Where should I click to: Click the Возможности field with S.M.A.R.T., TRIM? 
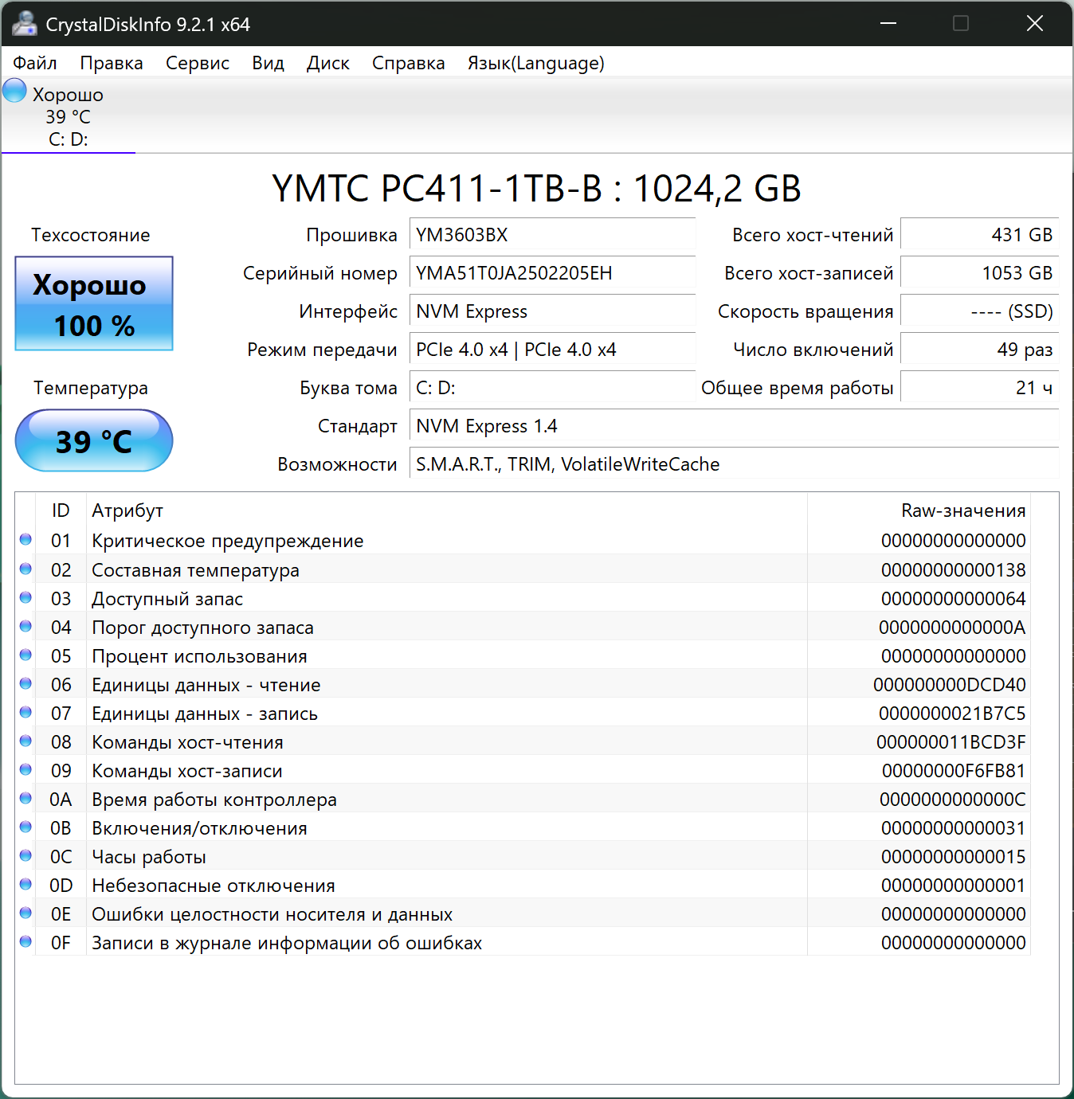(734, 464)
